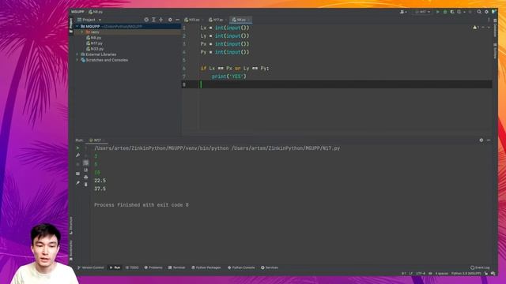The image size is (506, 284).
Task: Click Collapse All icon in Project toolbar
Action: [x=161, y=20]
